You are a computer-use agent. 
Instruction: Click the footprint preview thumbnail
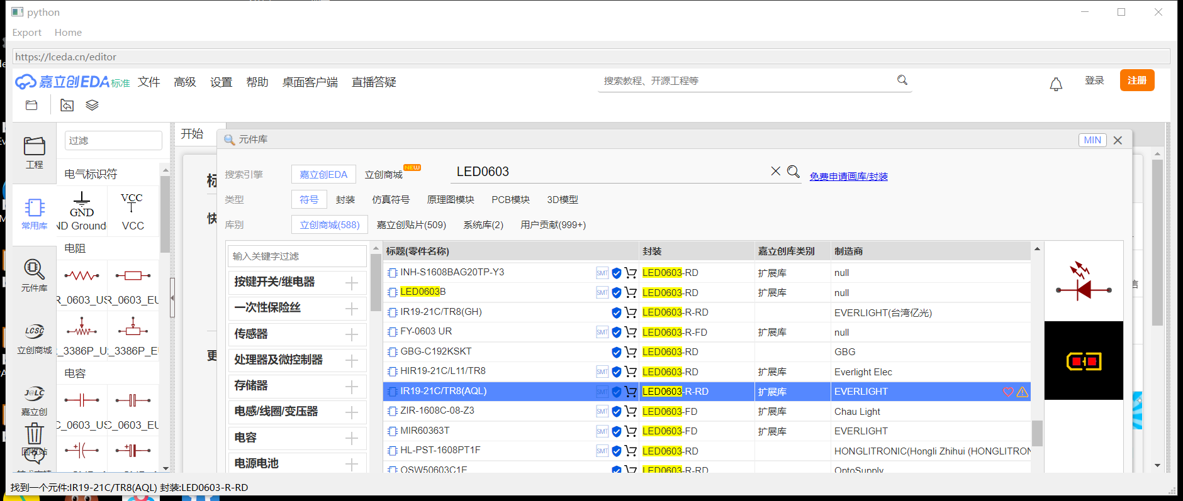(1084, 361)
